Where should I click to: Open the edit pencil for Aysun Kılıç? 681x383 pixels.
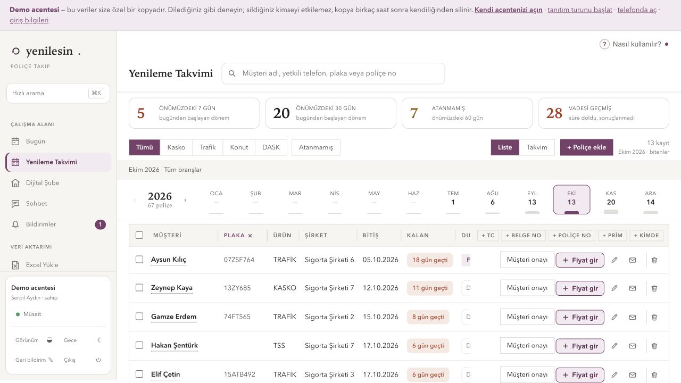pos(614,260)
